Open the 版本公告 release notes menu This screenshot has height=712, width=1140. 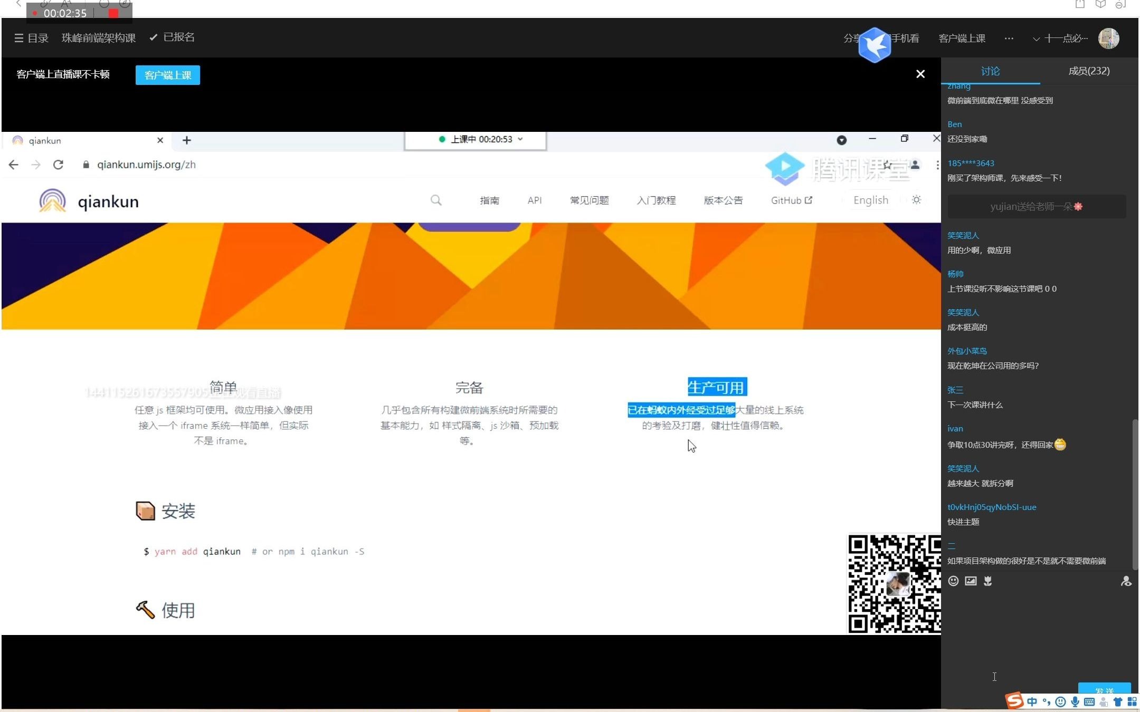(723, 200)
